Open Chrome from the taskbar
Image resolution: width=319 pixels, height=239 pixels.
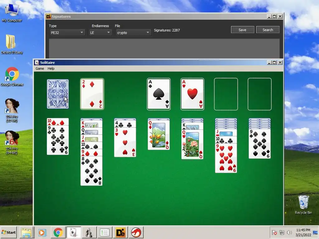(x=58, y=232)
